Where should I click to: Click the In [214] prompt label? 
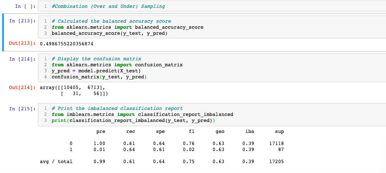click(22, 59)
